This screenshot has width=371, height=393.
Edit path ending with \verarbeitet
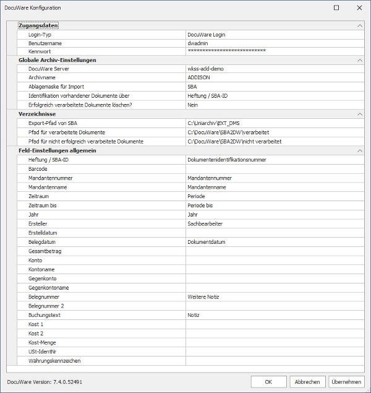click(x=275, y=132)
